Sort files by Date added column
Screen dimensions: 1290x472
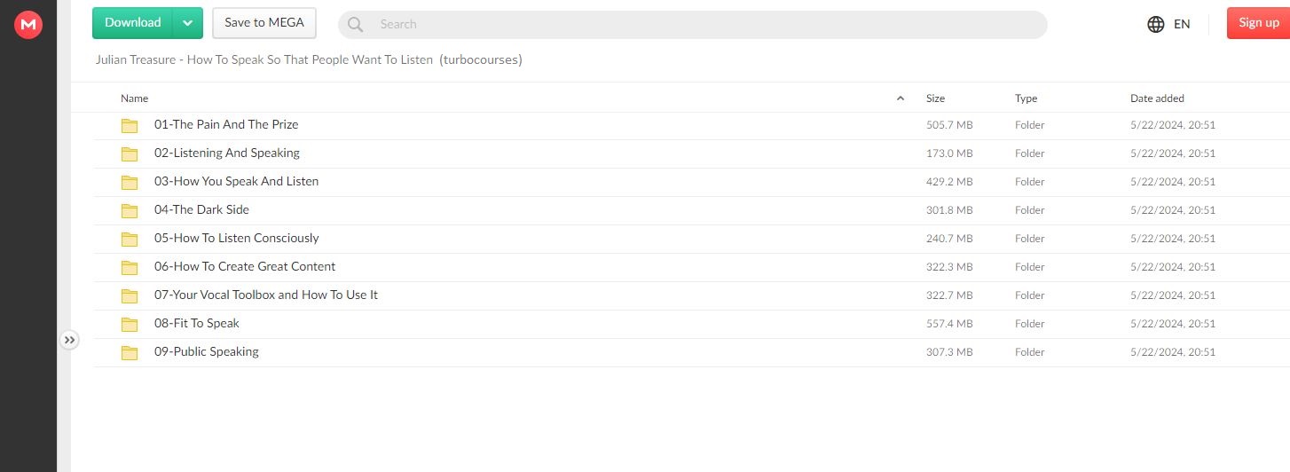1157,98
